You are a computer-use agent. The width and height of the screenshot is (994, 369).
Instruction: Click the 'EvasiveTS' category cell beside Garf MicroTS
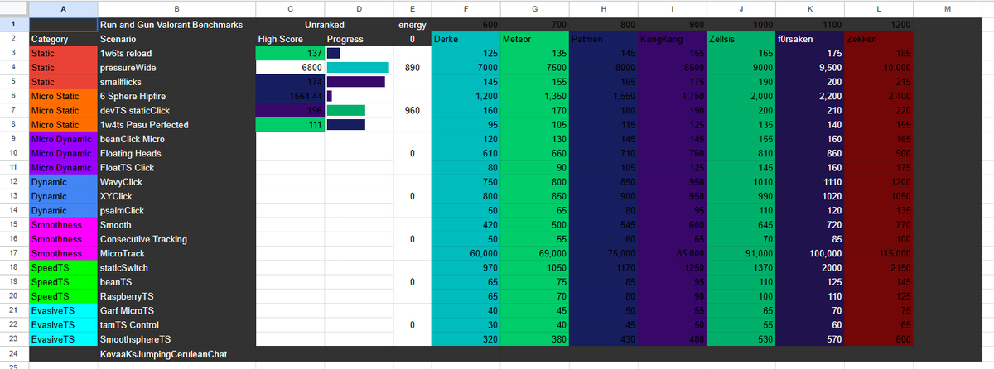tap(62, 310)
